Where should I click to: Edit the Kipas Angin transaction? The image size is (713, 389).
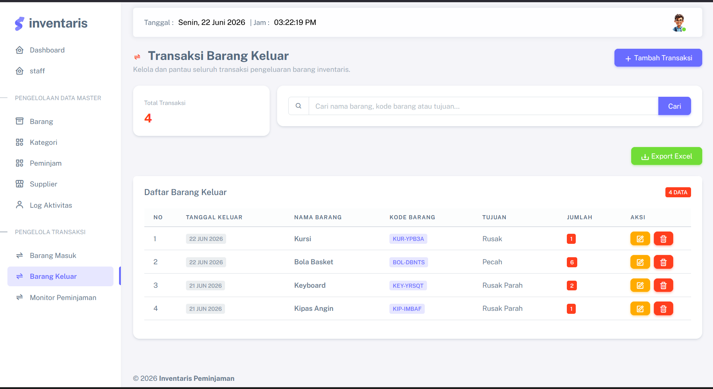(640, 309)
